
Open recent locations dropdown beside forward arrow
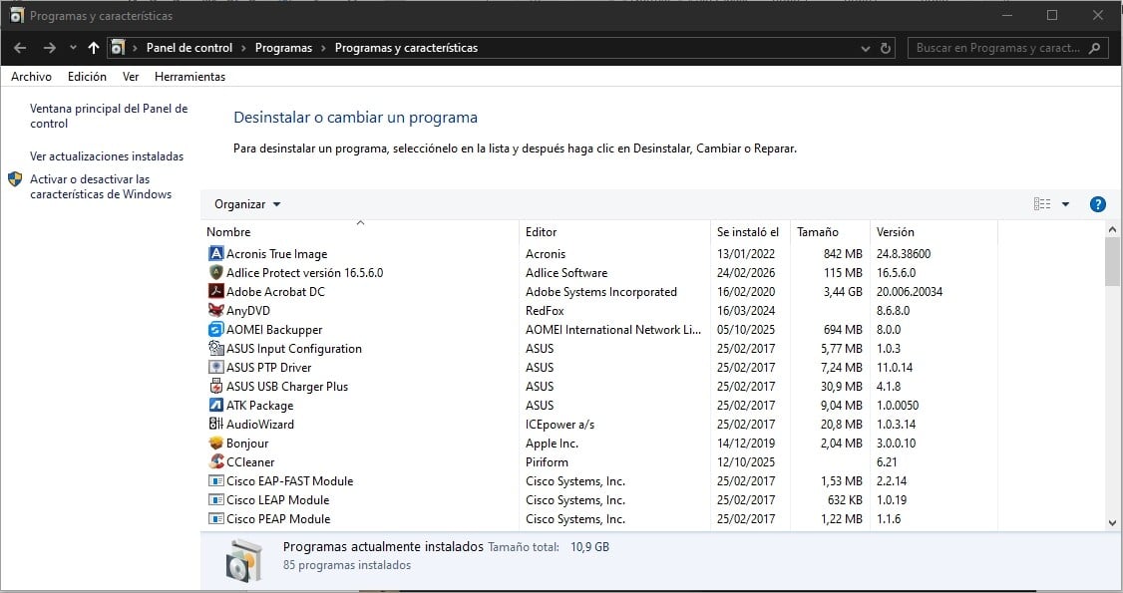[73, 48]
